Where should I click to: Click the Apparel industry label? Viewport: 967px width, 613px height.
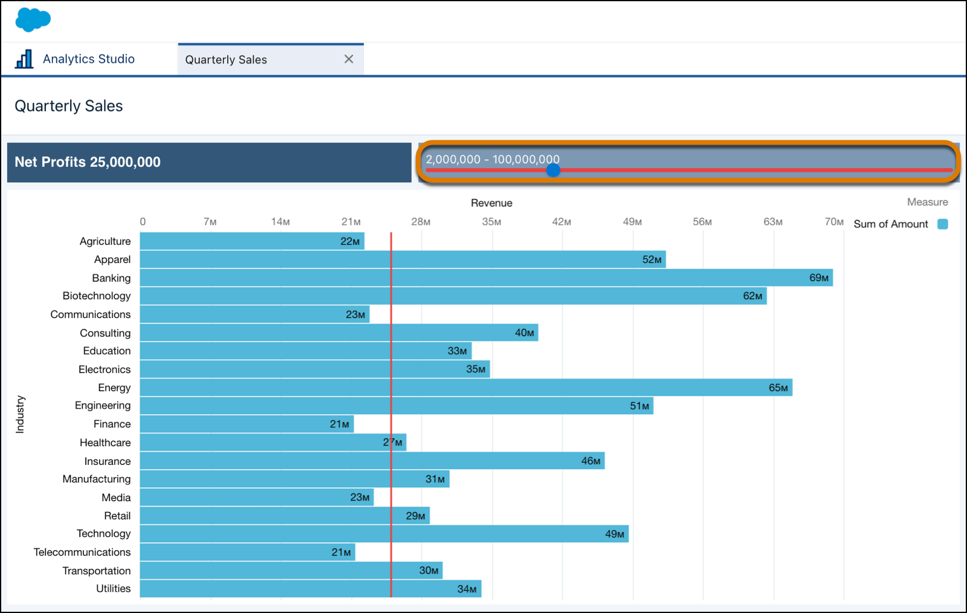tap(112, 259)
